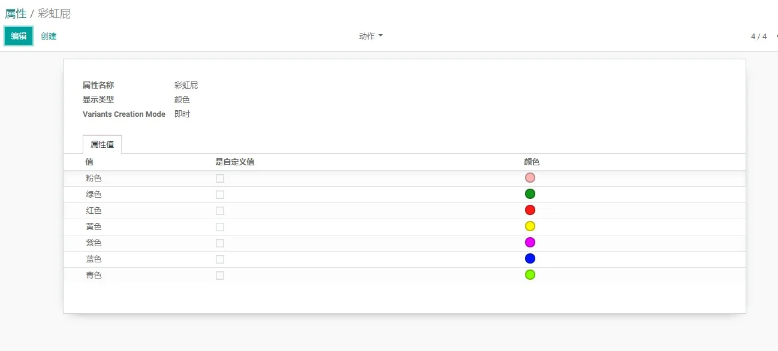Click the green color swatch for 绿色

tap(530, 193)
